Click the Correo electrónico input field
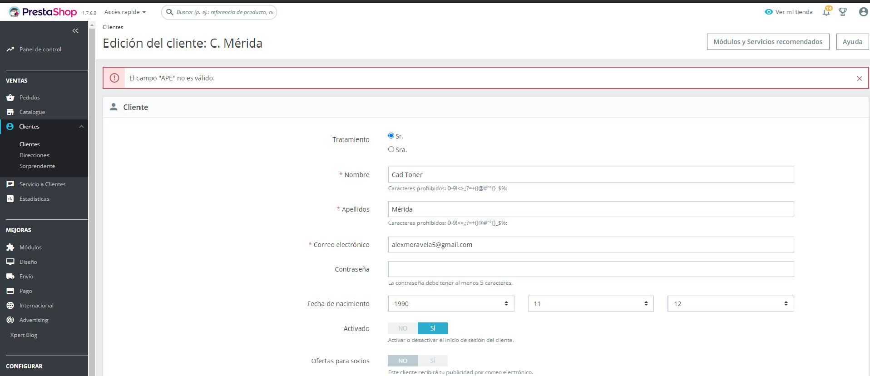Viewport: 870px width, 376px height. pos(591,244)
